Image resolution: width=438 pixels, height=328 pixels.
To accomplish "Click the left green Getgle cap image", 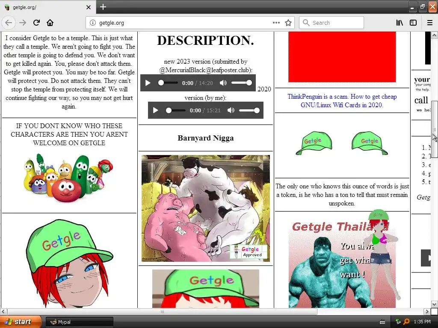I will [x=314, y=143].
